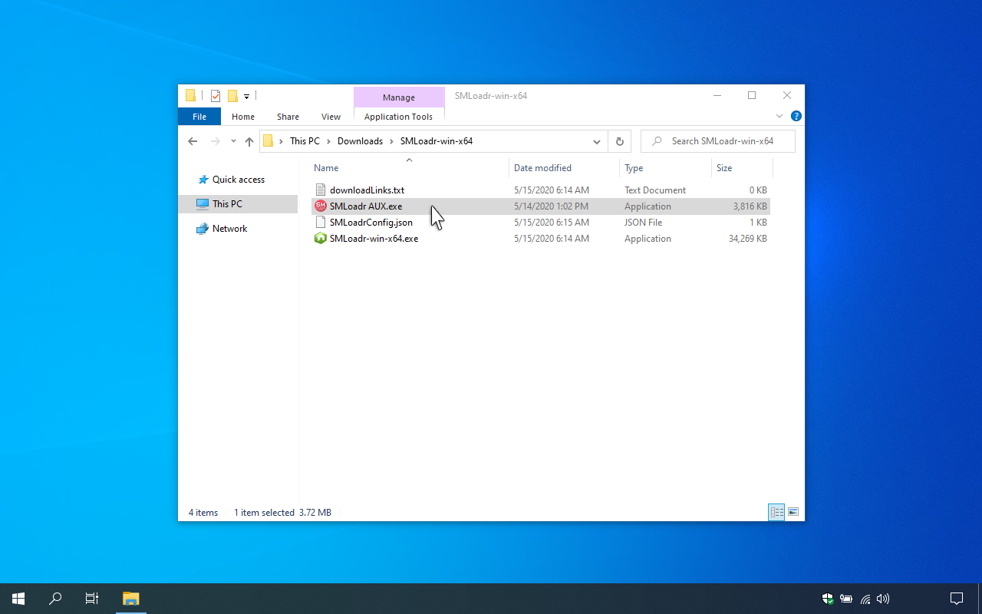Click the volume speaker tray icon

pos(883,599)
